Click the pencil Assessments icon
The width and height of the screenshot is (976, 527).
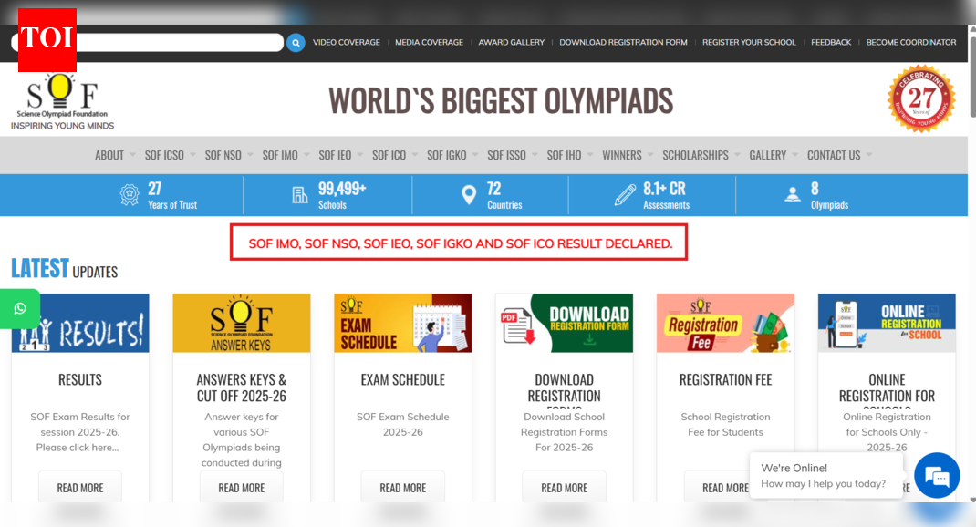pos(625,194)
